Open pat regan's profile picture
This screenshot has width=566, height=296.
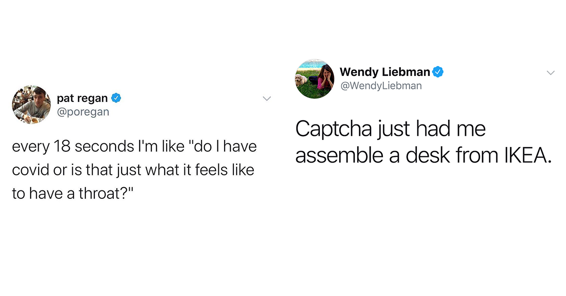(31, 105)
